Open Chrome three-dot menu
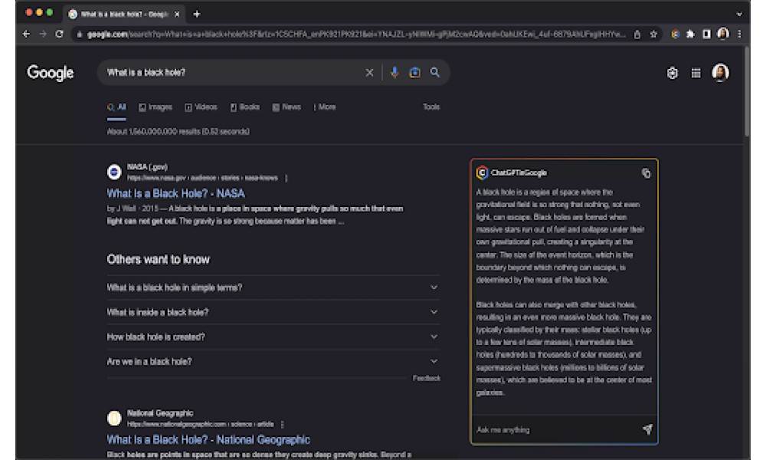 (739, 34)
